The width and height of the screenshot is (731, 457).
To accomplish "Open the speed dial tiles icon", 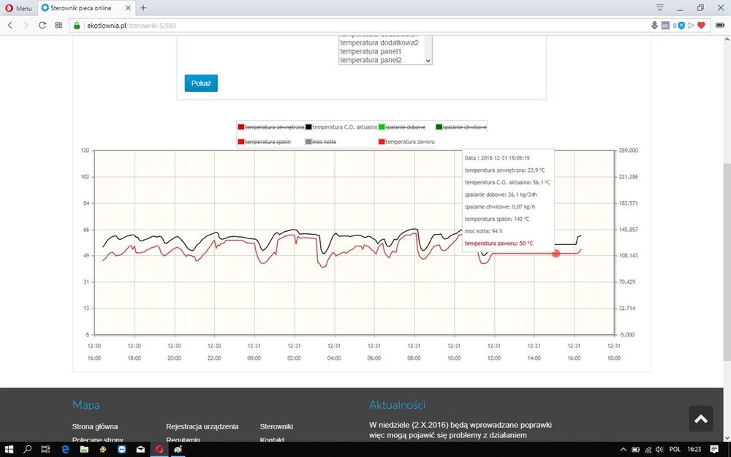I will click(x=58, y=24).
